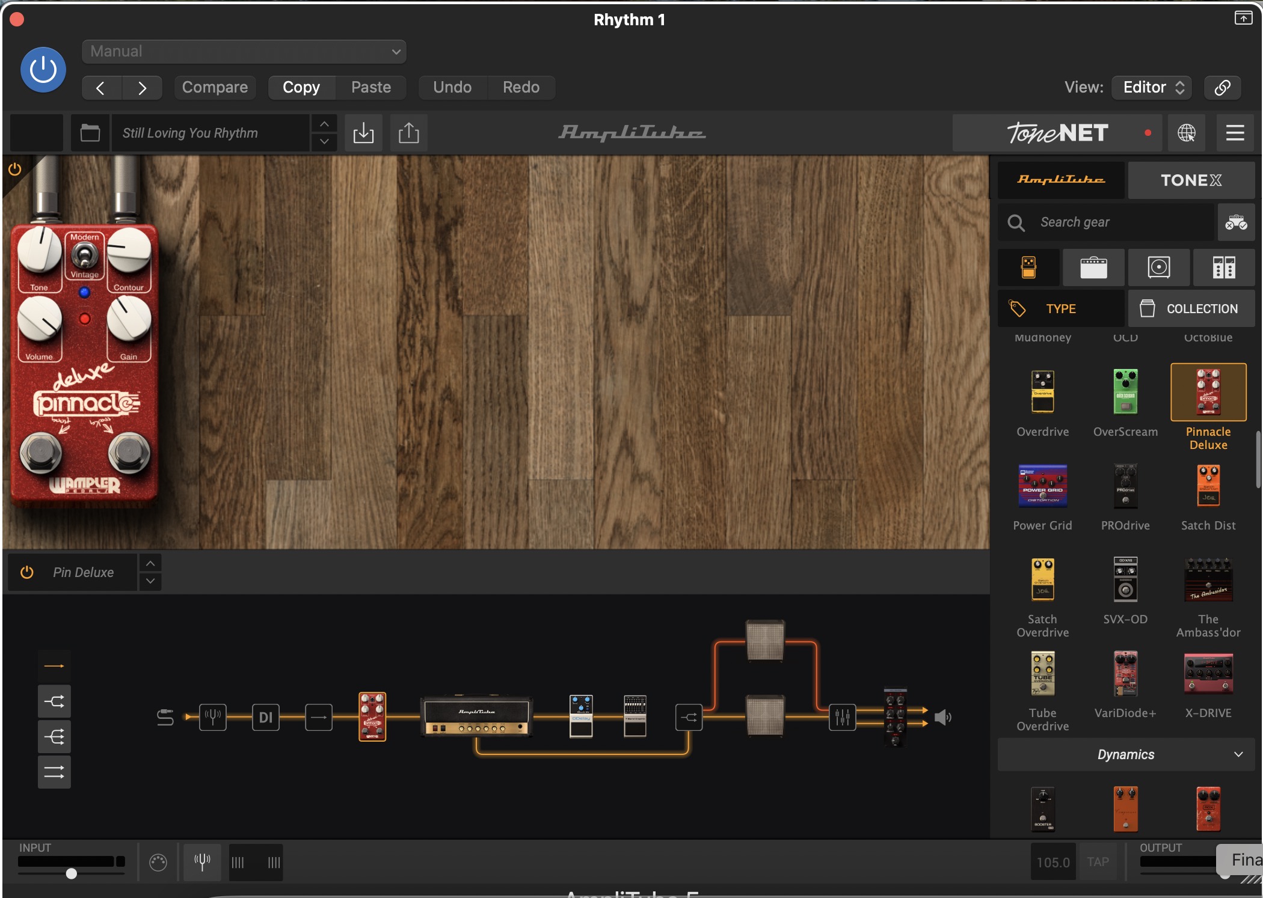Click the Paste button
The height and width of the screenshot is (898, 1263).
[371, 88]
